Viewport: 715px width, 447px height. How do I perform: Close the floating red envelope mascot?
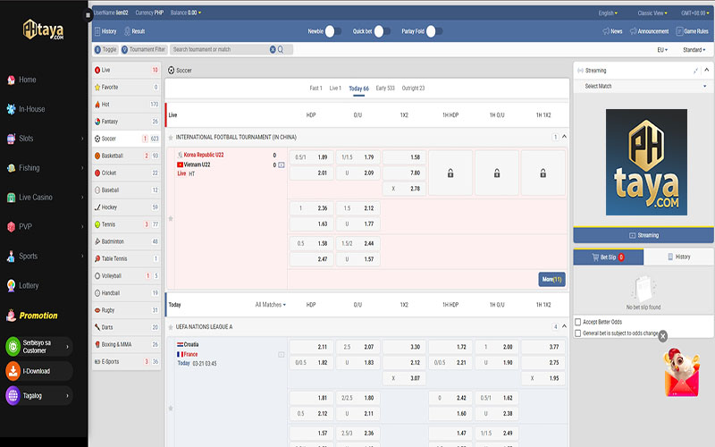coord(663,336)
